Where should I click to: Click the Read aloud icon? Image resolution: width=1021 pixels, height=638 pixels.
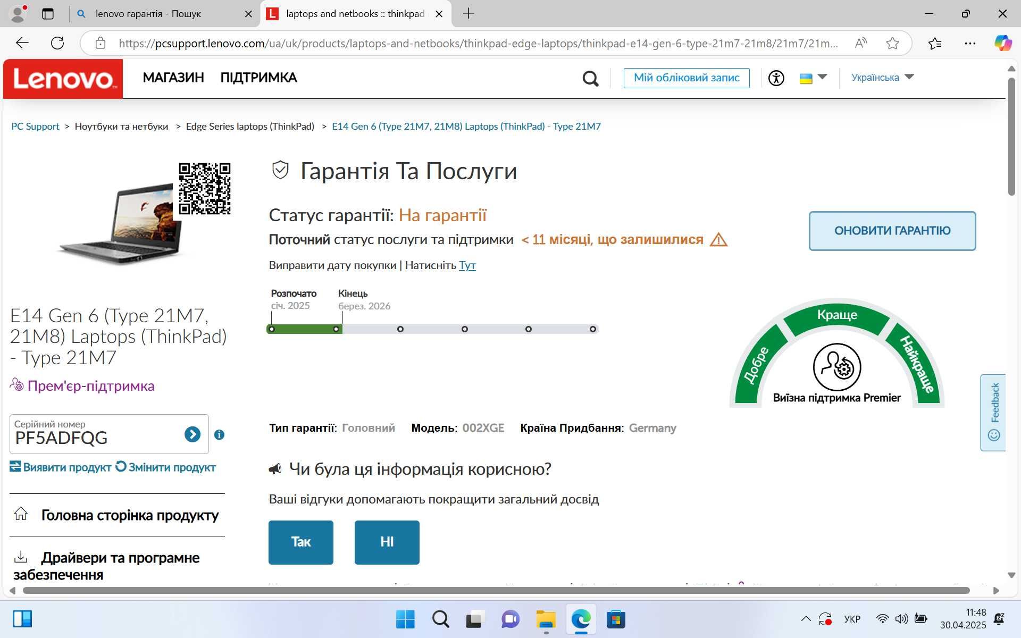[861, 43]
